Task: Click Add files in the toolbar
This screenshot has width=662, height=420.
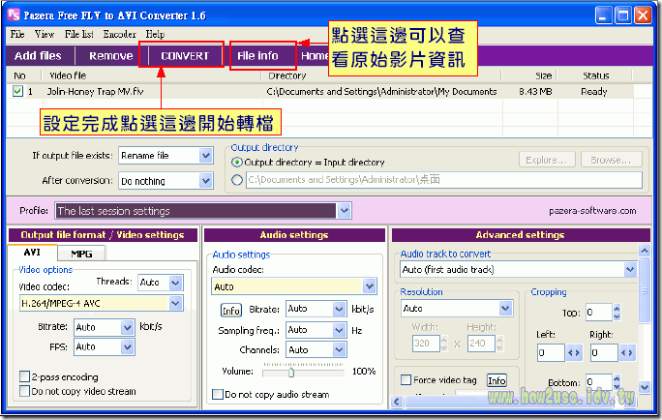Action: (x=38, y=56)
